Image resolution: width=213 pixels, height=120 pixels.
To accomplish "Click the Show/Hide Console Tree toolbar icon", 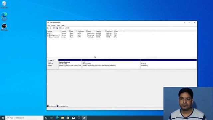I will [x=54, y=28].
